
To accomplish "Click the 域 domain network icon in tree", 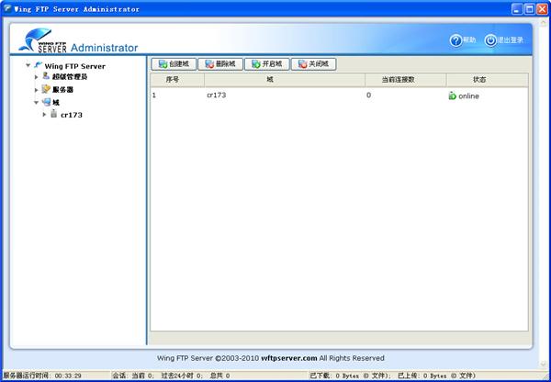I will (47, 102).
